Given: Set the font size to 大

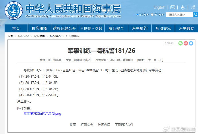Looking at the screenshot, I should [149, 60].
